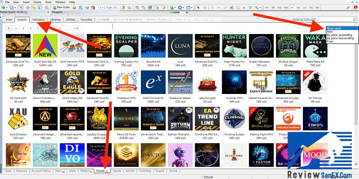Open the Evening Scalper Pro thumbnail
The height and width of the screenshot is (179, 359).
click(126, 46)
